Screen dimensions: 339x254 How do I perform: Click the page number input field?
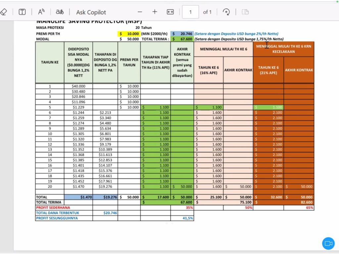coord(190,12)
